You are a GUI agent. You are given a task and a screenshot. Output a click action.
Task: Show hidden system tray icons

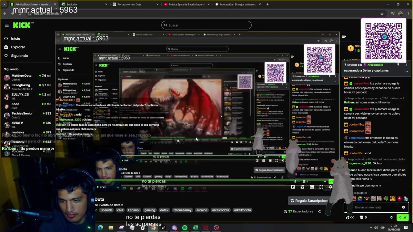(x=371, y=227)
